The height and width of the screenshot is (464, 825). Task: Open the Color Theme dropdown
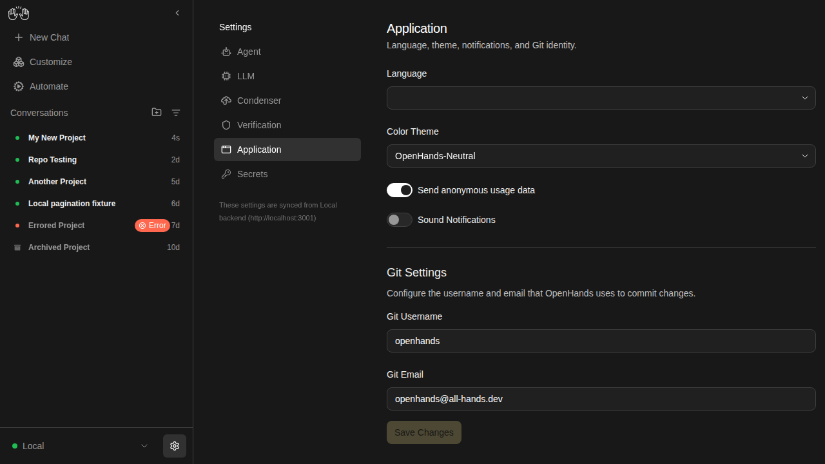point(601,156)
